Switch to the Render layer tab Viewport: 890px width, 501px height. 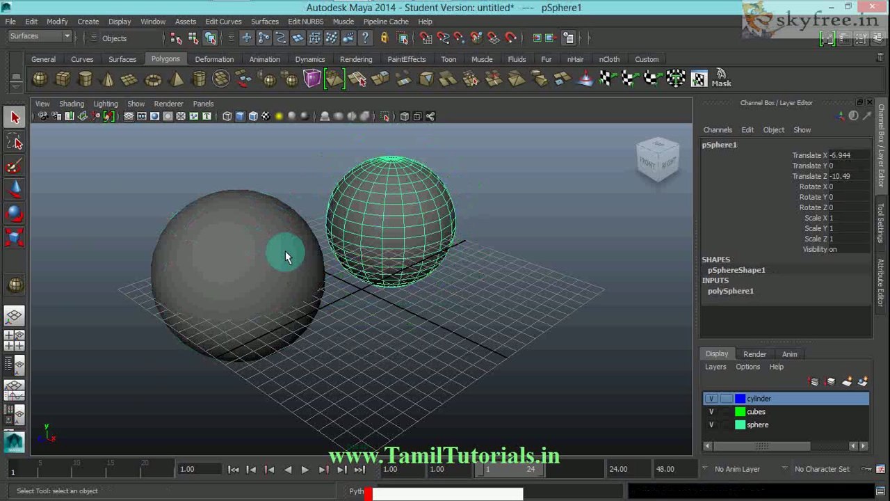pos(754,354)
